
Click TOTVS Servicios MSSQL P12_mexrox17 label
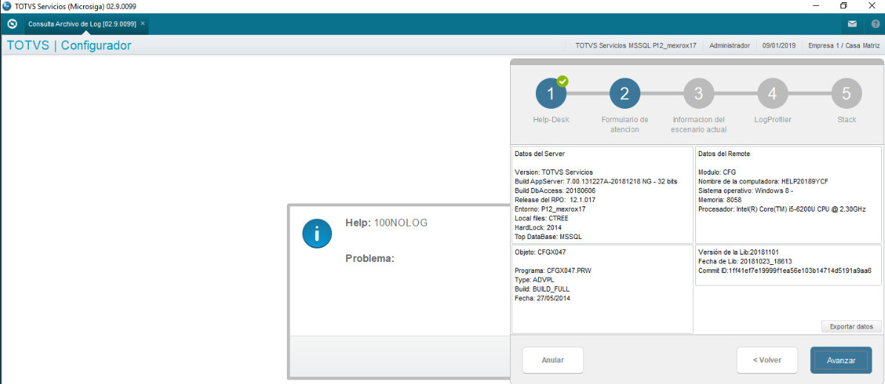(636, 46)
